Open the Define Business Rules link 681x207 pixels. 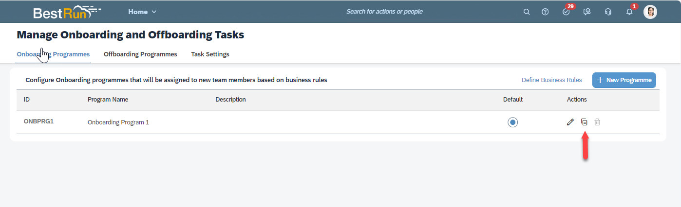551,80
